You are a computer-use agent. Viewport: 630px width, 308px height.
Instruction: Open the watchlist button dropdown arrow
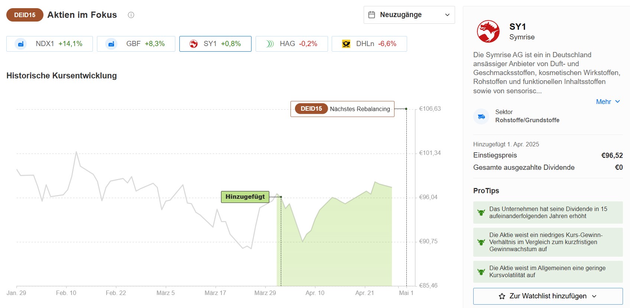click(x=594, y=296)
